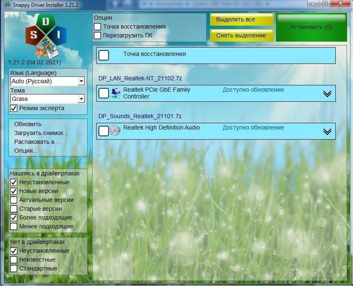Click the green Установить (0) button
The image size is (353, 286).
(x=311, y=27)
